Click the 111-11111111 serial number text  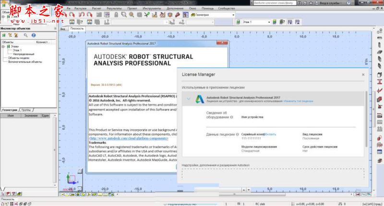251,138
